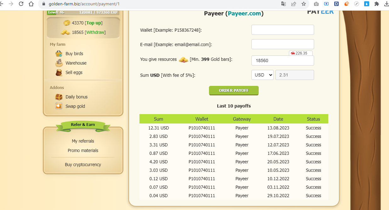Click the 0.12 USD payoff sum
This screenshot has width=389, height=210.
point(159,179)
